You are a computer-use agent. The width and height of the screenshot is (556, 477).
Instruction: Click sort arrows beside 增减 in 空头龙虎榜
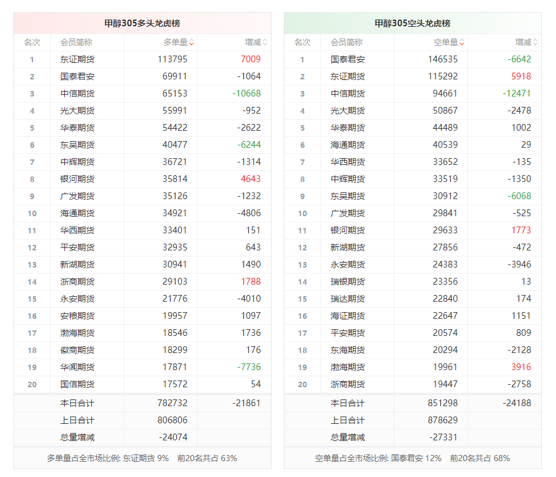click(x=535, y=43)
